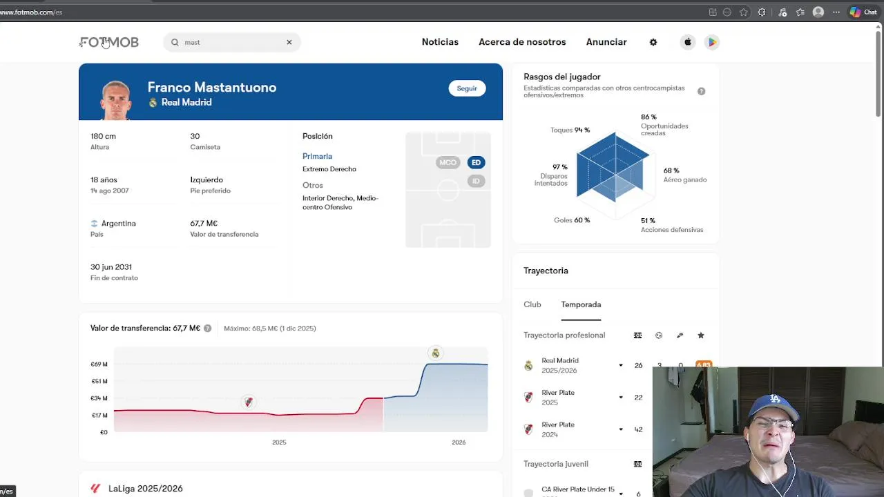Go to the Anunciar page
This screenshot has width=884, height=497.
click(x=606, y=42)
